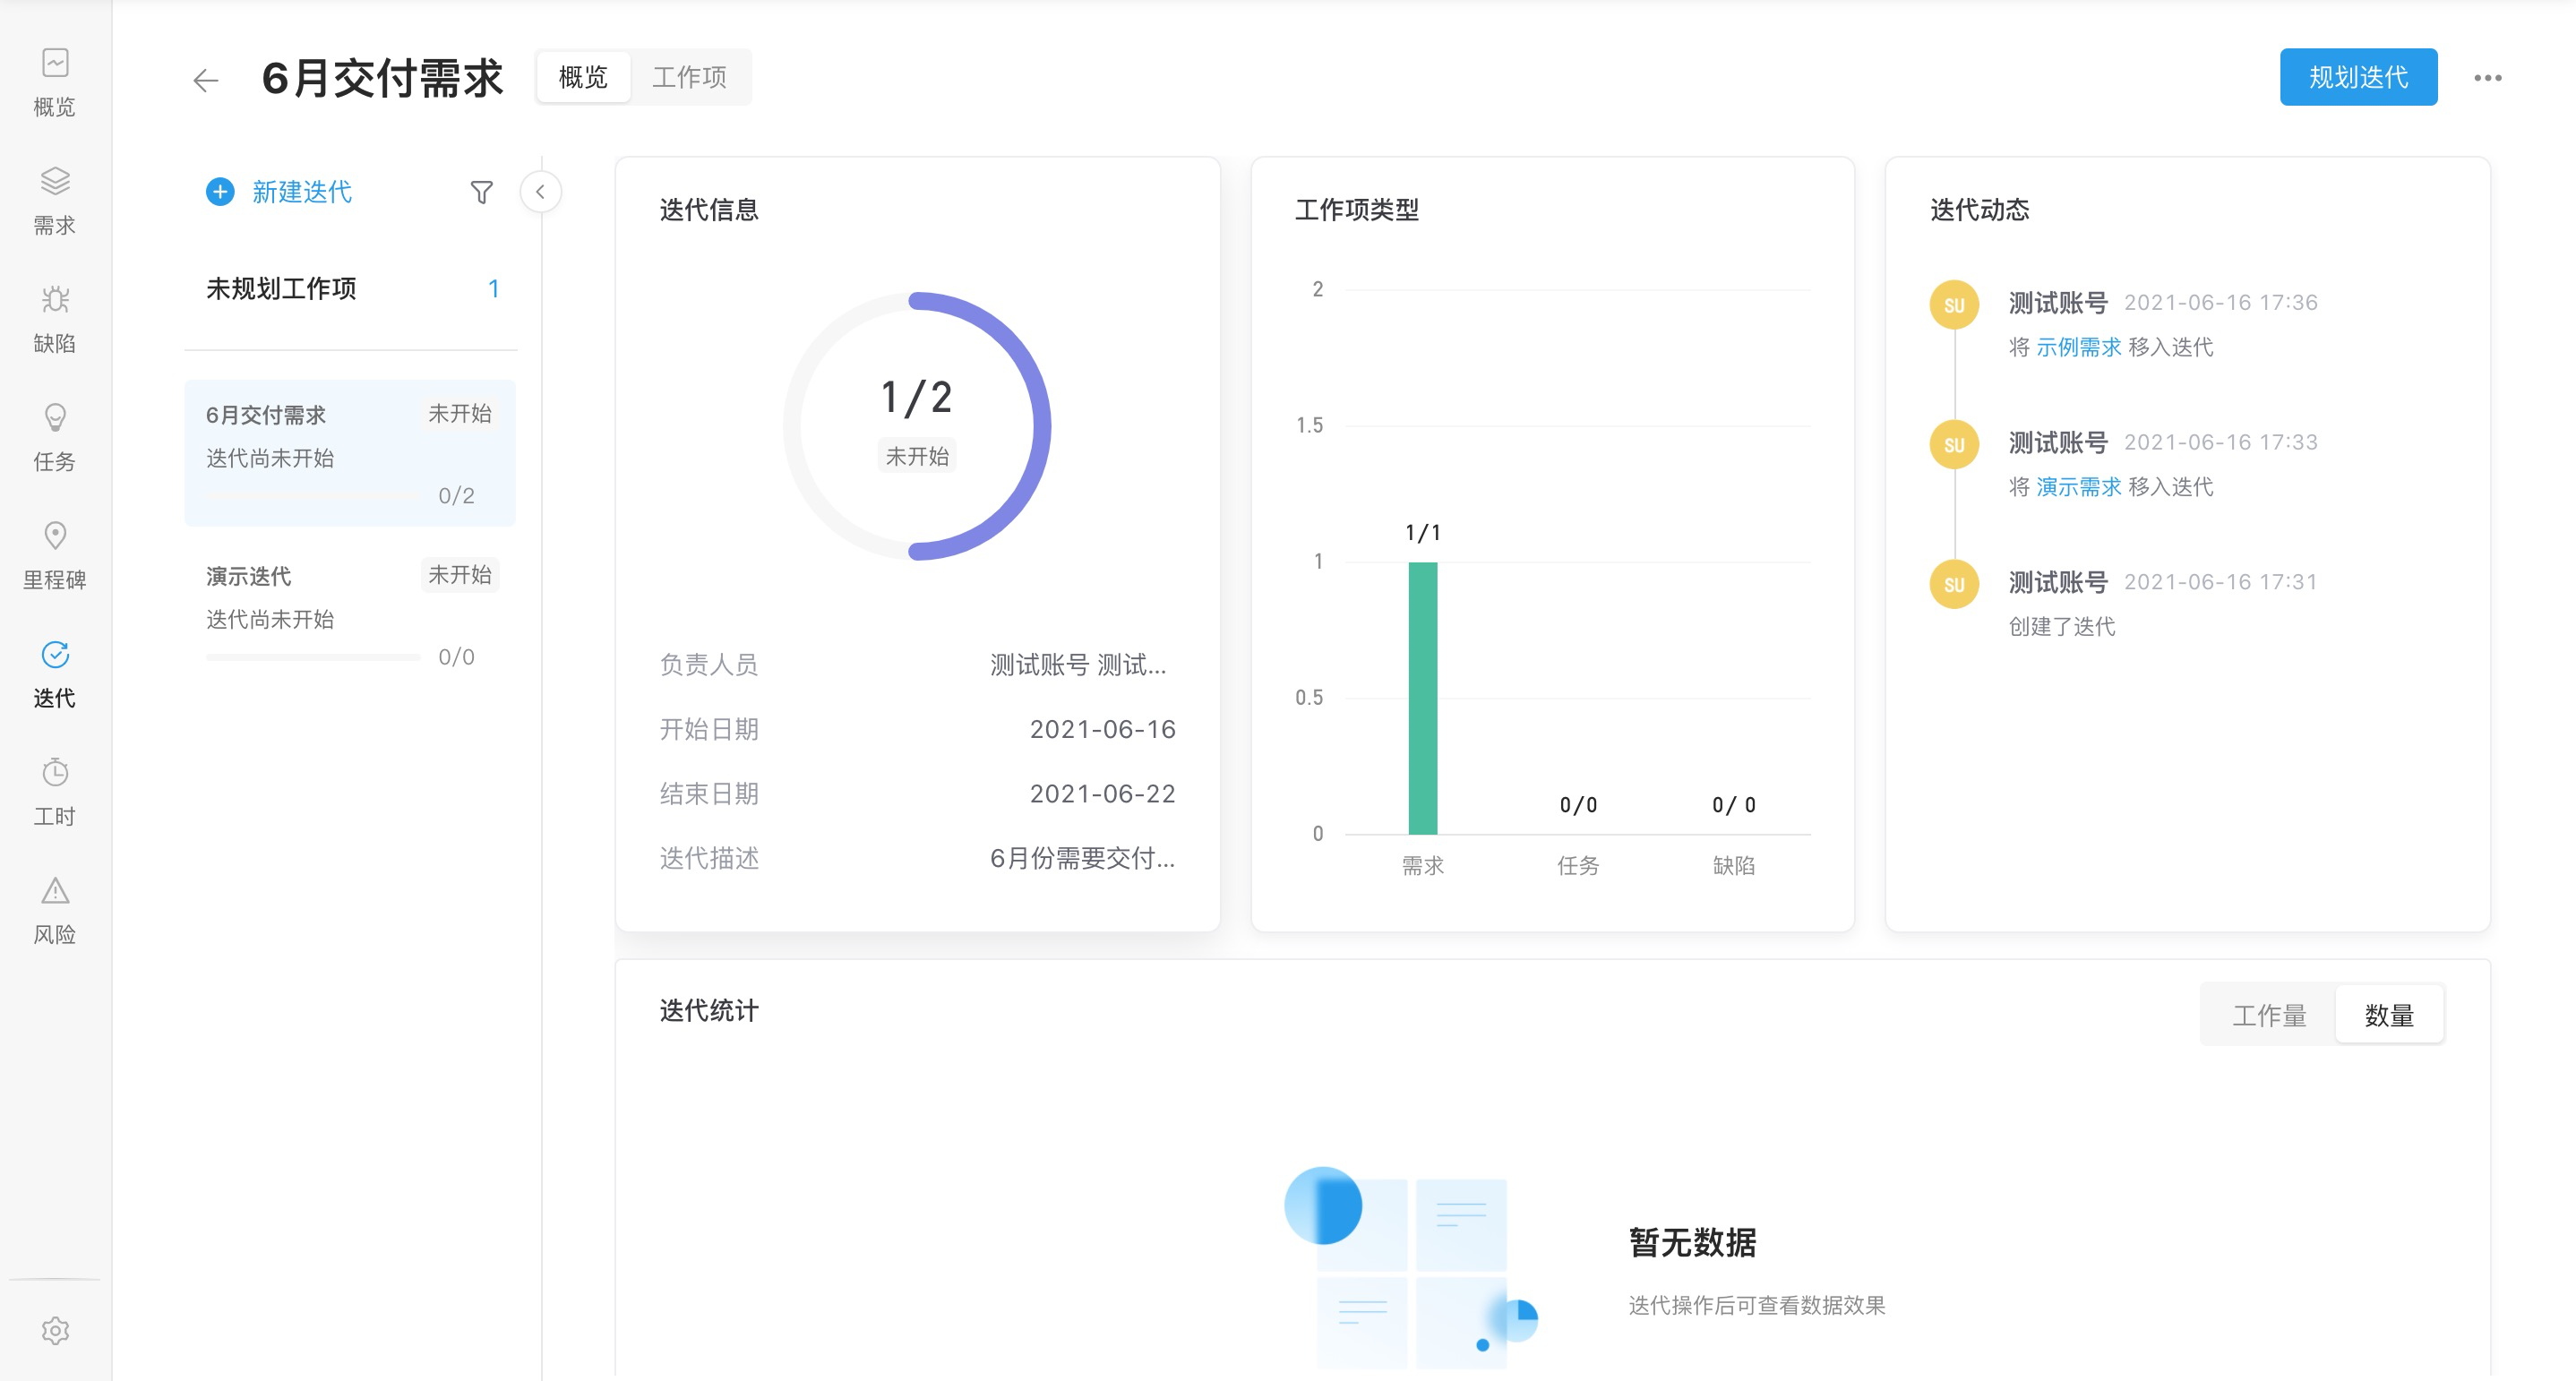
Task: Open settings gear at sidebar bottom
Action: pyautogui.click(x=55, y=1330)
